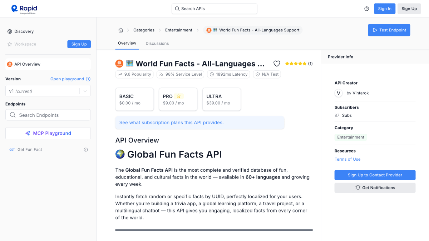Click the 87 Subs subscriber count
The width and height of the screenshot is (429, 241).
click(x=343, y=115)
